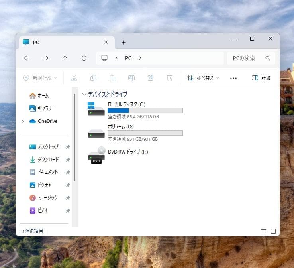Click the ボリューム (D:) label
Viewport: 294px width, 268px height.
click(x=121, y=127)
